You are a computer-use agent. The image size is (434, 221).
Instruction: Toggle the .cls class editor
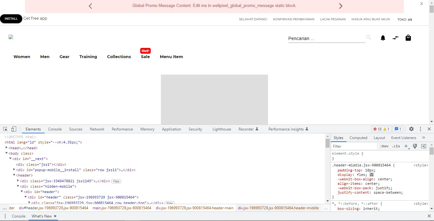pyautogui.click(x=396, y=146)
